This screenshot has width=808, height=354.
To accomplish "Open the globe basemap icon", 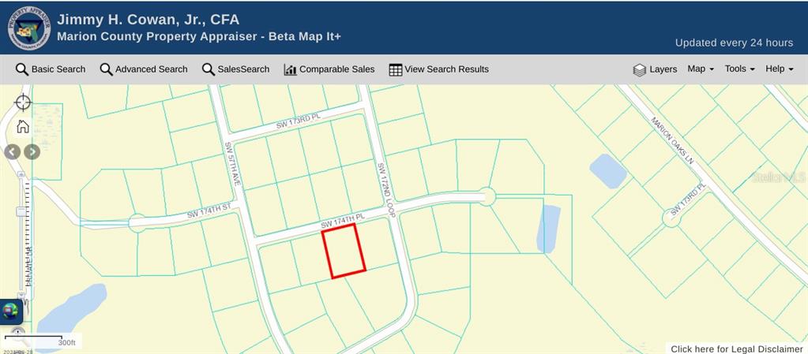I will point(10,311).
